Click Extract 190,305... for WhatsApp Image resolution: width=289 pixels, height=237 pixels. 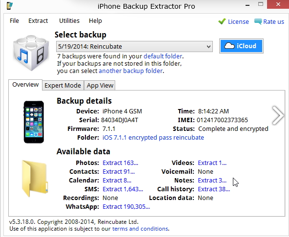click(126, 207)
